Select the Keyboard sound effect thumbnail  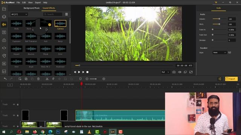(x=60, y=61)
